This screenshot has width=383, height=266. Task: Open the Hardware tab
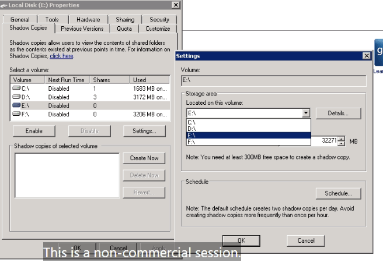(88, 19)
